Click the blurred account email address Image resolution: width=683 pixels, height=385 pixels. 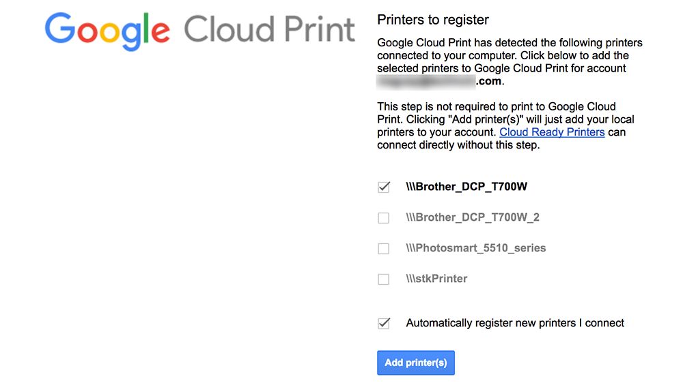coord(426,82)
